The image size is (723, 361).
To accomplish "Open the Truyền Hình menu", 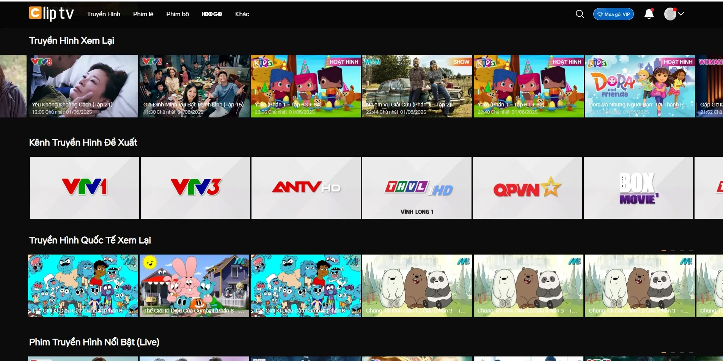I will (x=104, y=14).
